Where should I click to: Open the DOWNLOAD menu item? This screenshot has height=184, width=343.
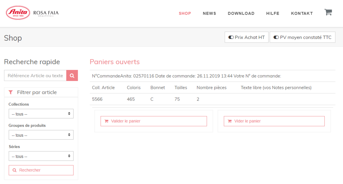point(241,13)
